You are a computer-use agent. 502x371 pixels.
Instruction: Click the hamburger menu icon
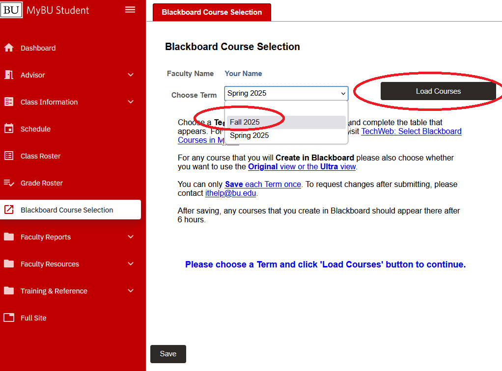130,10
